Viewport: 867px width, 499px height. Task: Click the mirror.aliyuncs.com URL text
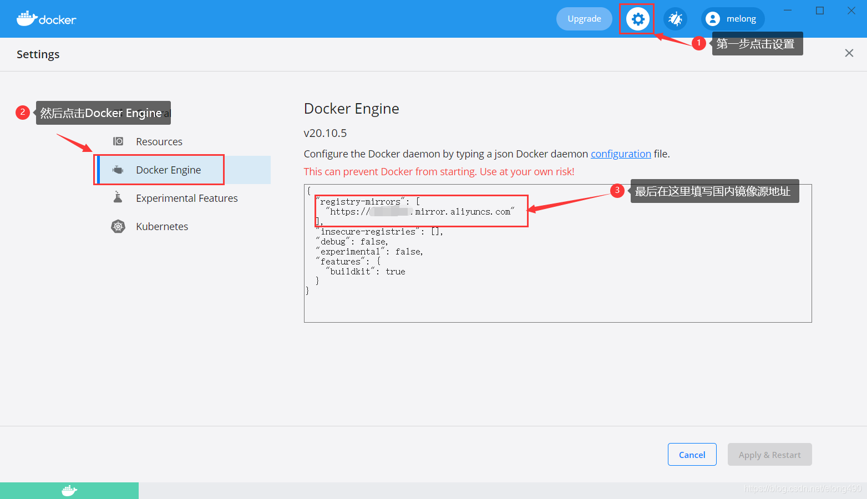tap(420, 212)
